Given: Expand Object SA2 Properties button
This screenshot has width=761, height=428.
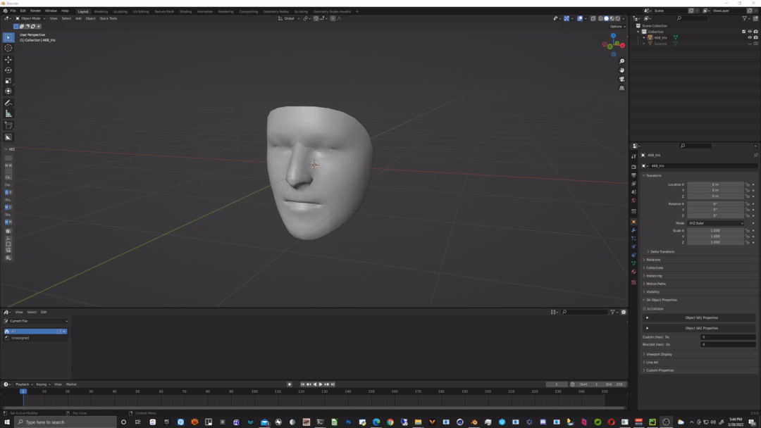Looking at the screenshot, I should click(x=700, y=328).
